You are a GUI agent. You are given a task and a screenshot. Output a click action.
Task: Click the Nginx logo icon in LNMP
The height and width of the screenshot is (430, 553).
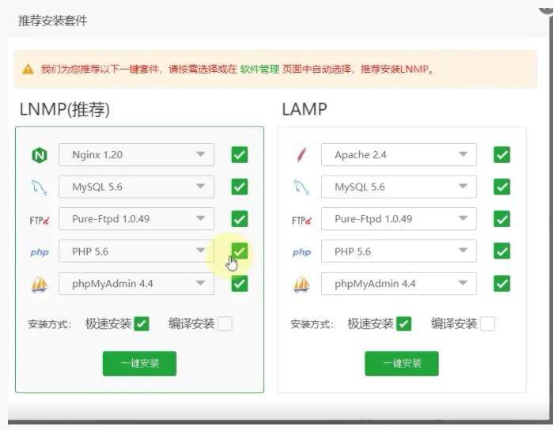pyautogui.click(x=40, y=155)
